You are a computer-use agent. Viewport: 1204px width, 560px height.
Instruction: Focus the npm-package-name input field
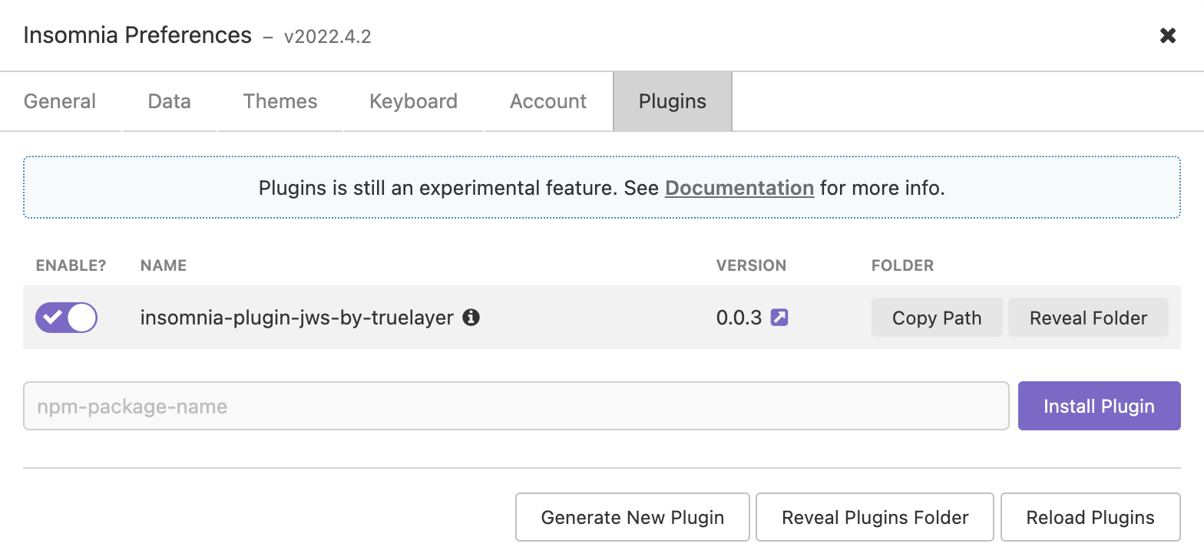tap(516, 406)
